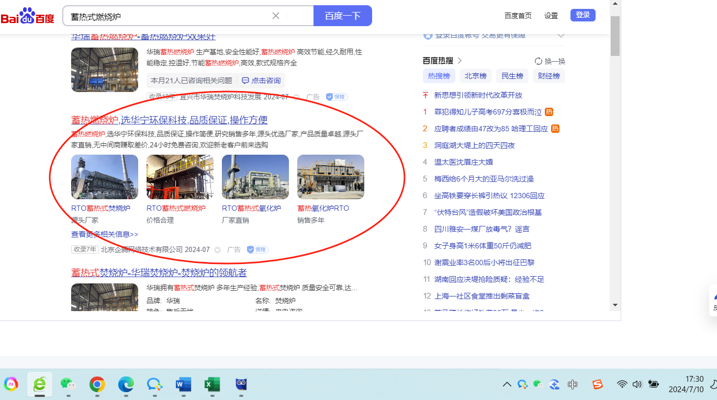This screenshot has height=400, width=717.
Task: Launch Microsoft Edge from the taskbar
Action: coord(126,385)
